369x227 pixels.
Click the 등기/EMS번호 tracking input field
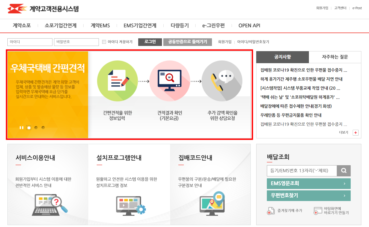point(300,171)
